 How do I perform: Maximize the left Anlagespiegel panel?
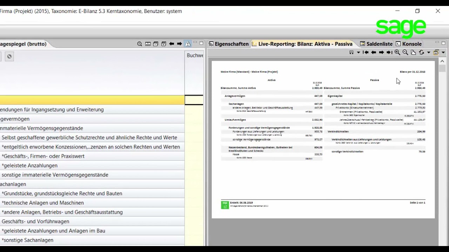click(x=201, y=43)
